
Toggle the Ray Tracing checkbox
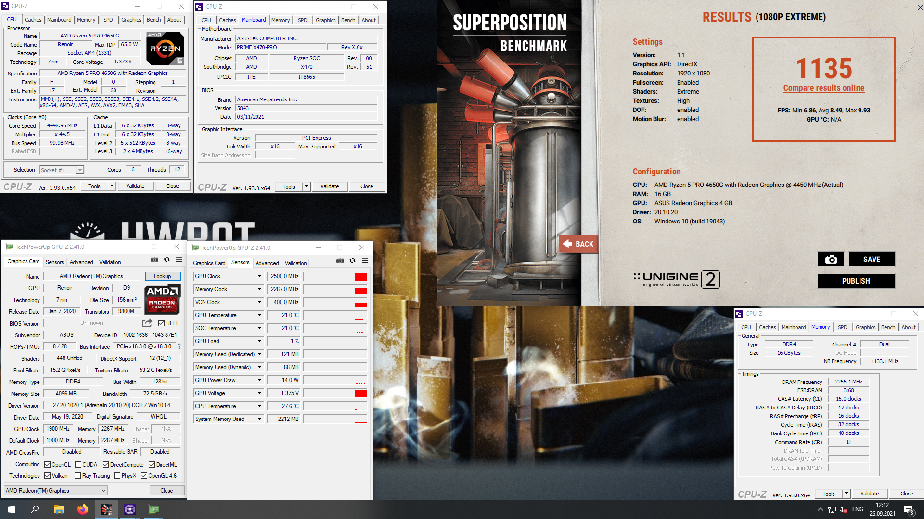coord(78,476)
